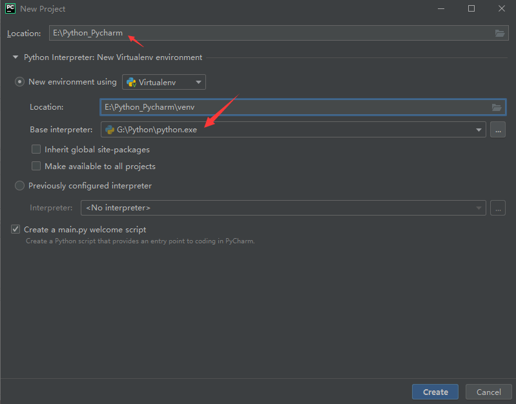Enable Inherit global site-packages
The image size is (516, 404).
pyautogui.click(x=36, y=149)
